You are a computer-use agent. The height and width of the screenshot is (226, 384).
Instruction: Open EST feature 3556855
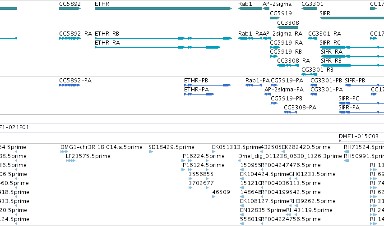tap(199, 179)
